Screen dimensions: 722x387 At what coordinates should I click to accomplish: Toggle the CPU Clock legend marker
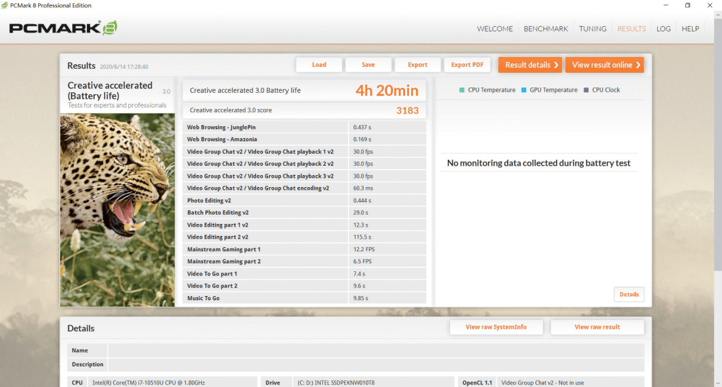(x=586, y=90)
